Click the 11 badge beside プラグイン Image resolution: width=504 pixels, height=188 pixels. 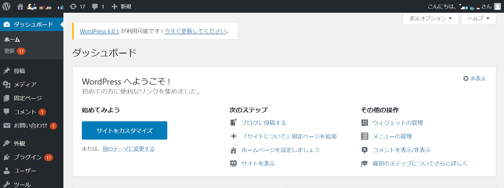click(x=49, y=158)
